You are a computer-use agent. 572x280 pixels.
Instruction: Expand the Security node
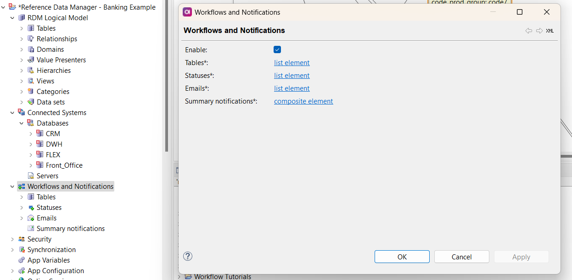[x=12, y=239]
